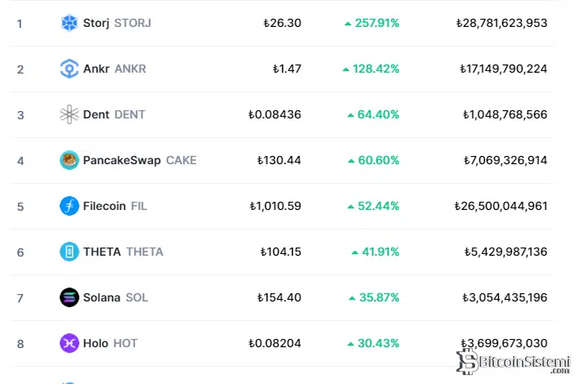This screenshot has height=384, width=579.
Task: Click the THETA coin logo icon
Action: pos(70,252)
